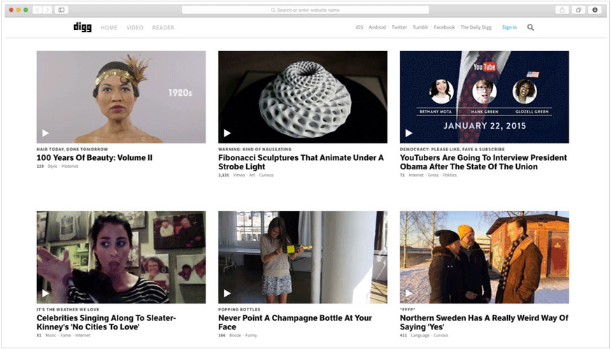Screen dimensions: 612x349
Task: Click the Safari address bar
Action: point(305,10)
